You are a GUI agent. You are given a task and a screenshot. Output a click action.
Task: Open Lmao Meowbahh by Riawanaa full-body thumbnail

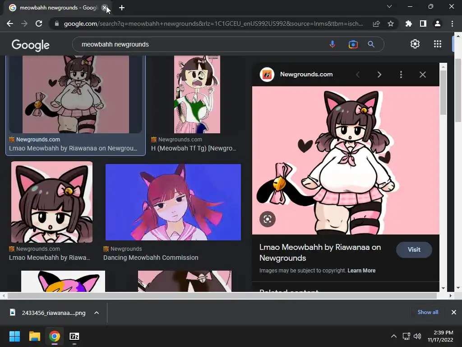(76, 94)
